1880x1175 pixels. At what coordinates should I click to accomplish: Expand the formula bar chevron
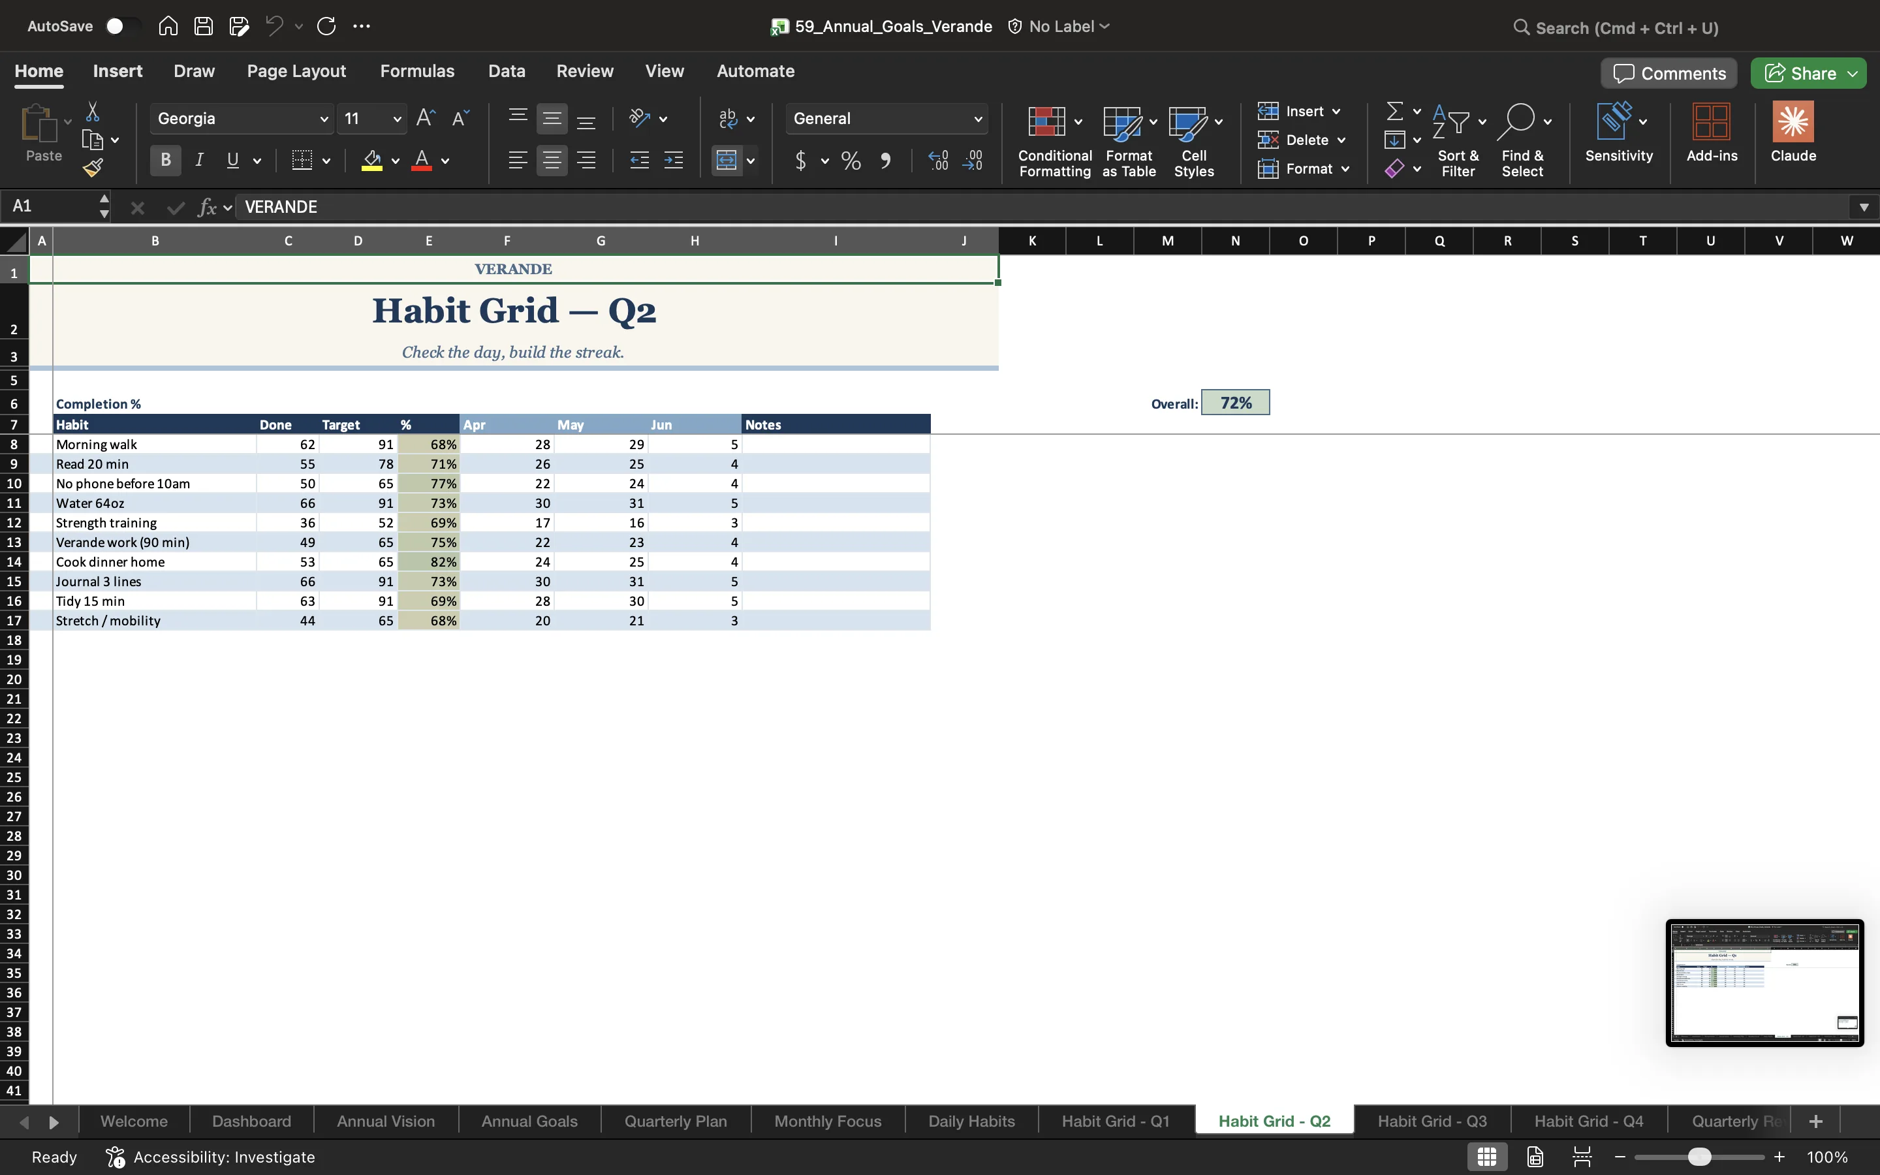coord(1863,207)
